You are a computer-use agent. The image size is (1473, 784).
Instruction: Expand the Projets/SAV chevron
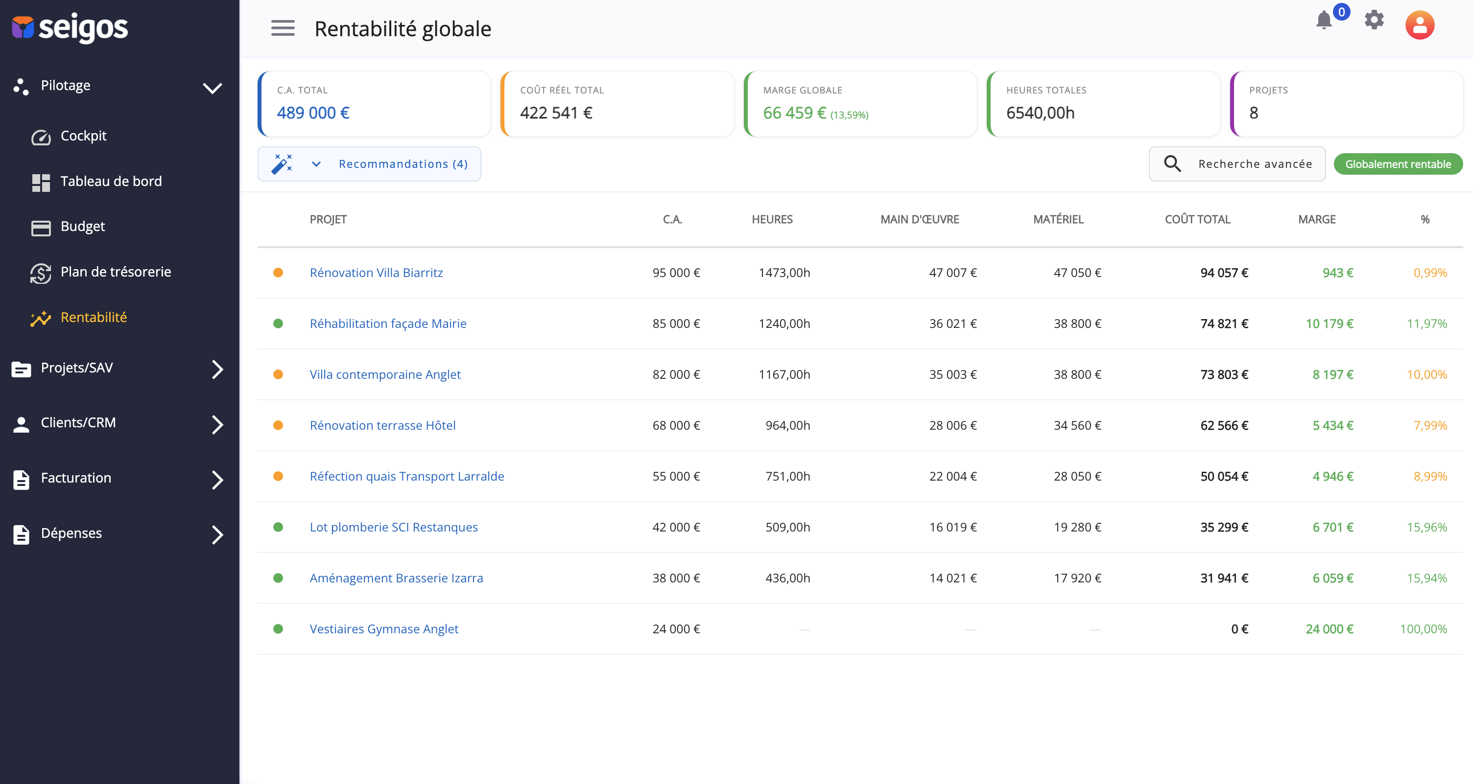(217, 369)
